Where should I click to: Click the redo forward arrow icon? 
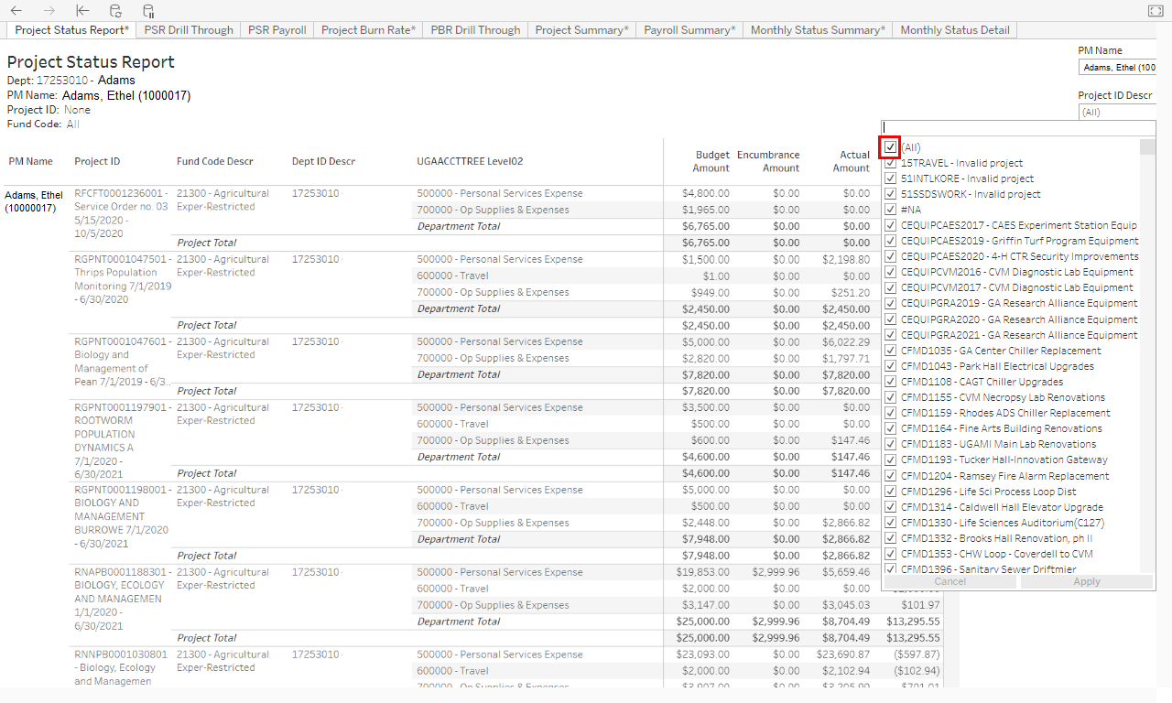tap(49, 10)
